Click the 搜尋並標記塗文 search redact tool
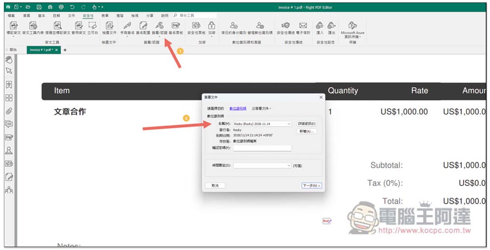490x250 pixels. [58, 28]
